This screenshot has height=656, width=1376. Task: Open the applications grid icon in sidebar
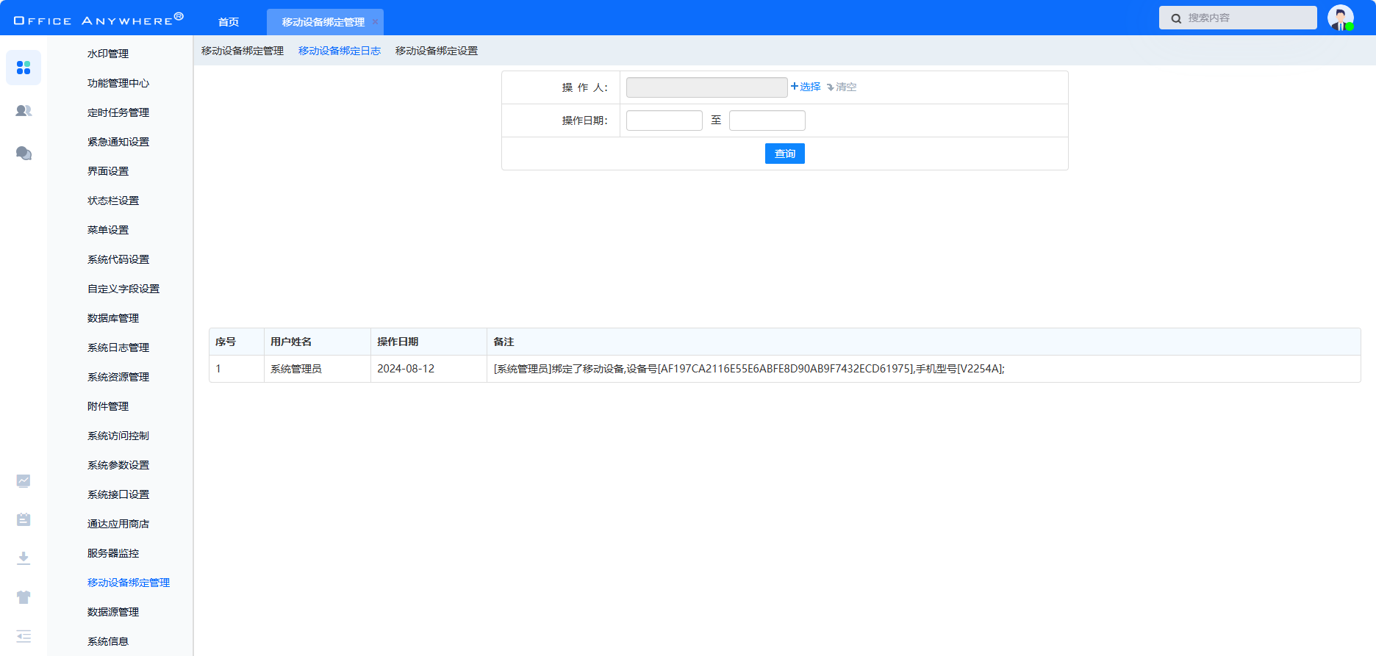click(x=24, y=68)
